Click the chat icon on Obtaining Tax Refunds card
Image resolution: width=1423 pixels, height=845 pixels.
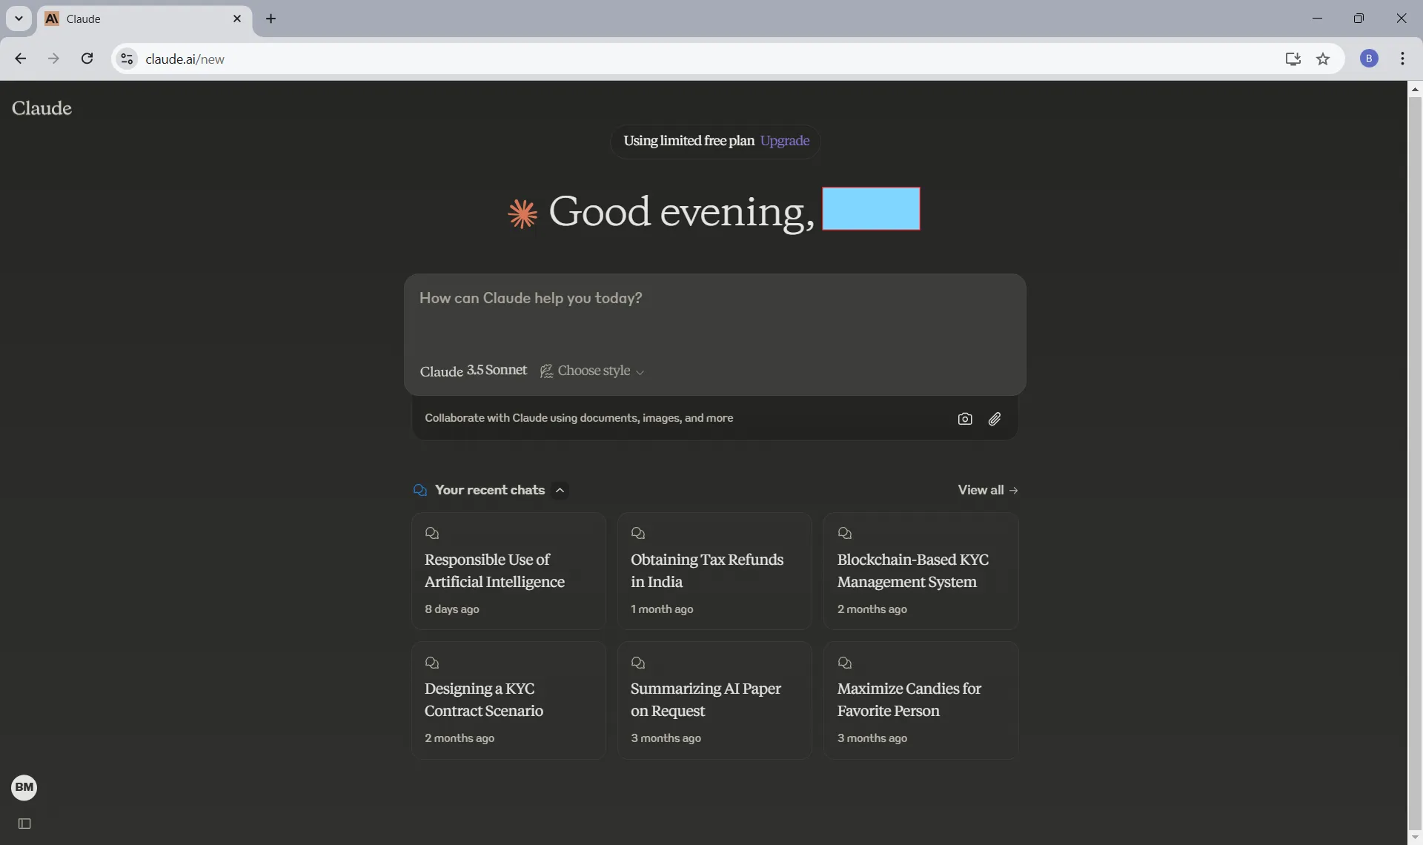[x=638, y=533]
